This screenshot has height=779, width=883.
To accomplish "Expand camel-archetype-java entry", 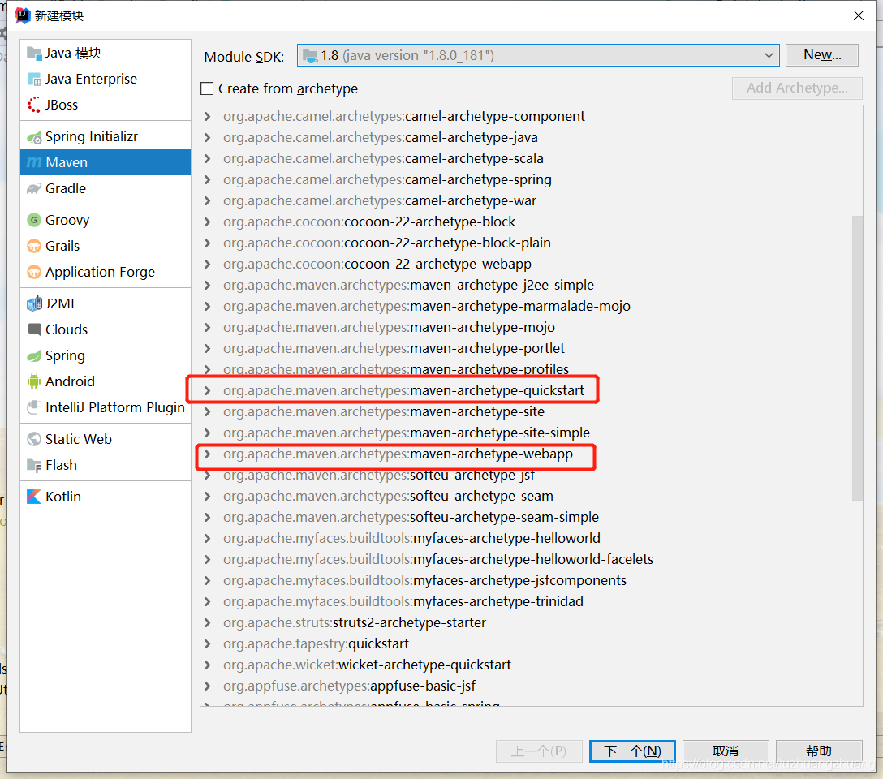I will (208, 137).
